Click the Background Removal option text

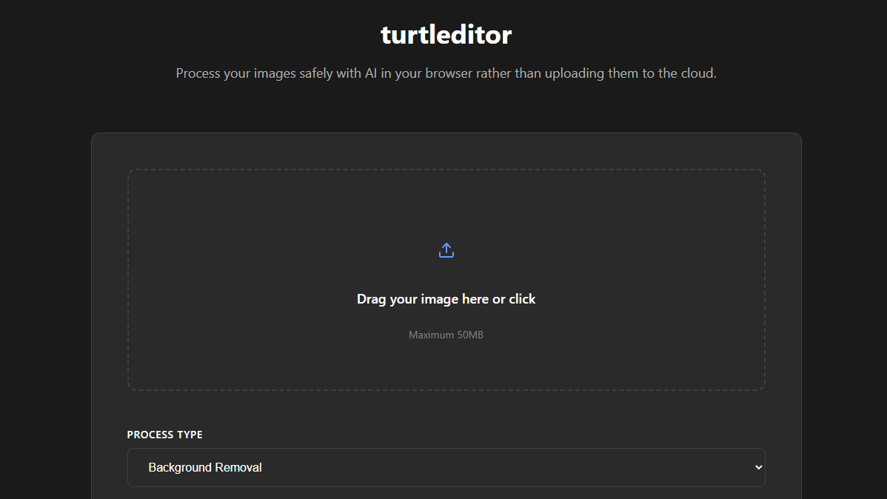(205, 467)
